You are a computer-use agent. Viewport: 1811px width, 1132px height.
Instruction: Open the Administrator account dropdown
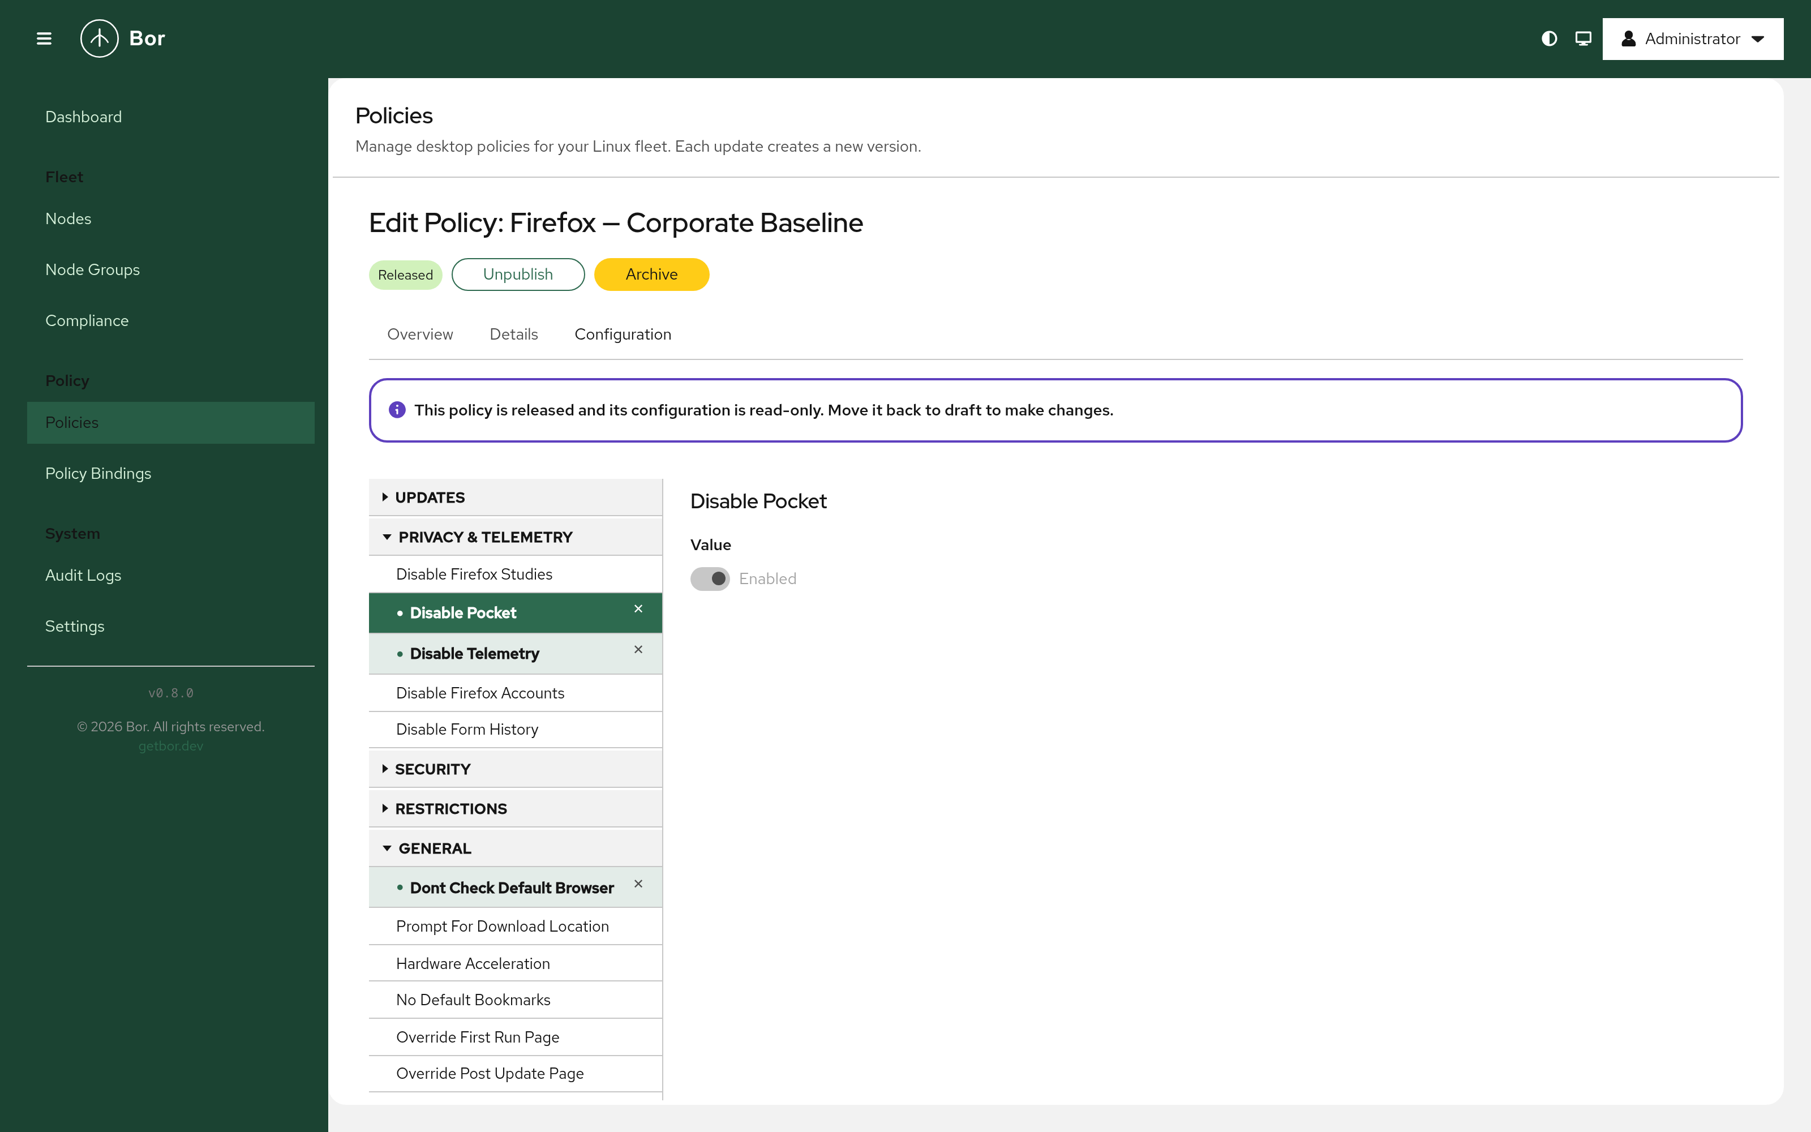[1693, 38]
